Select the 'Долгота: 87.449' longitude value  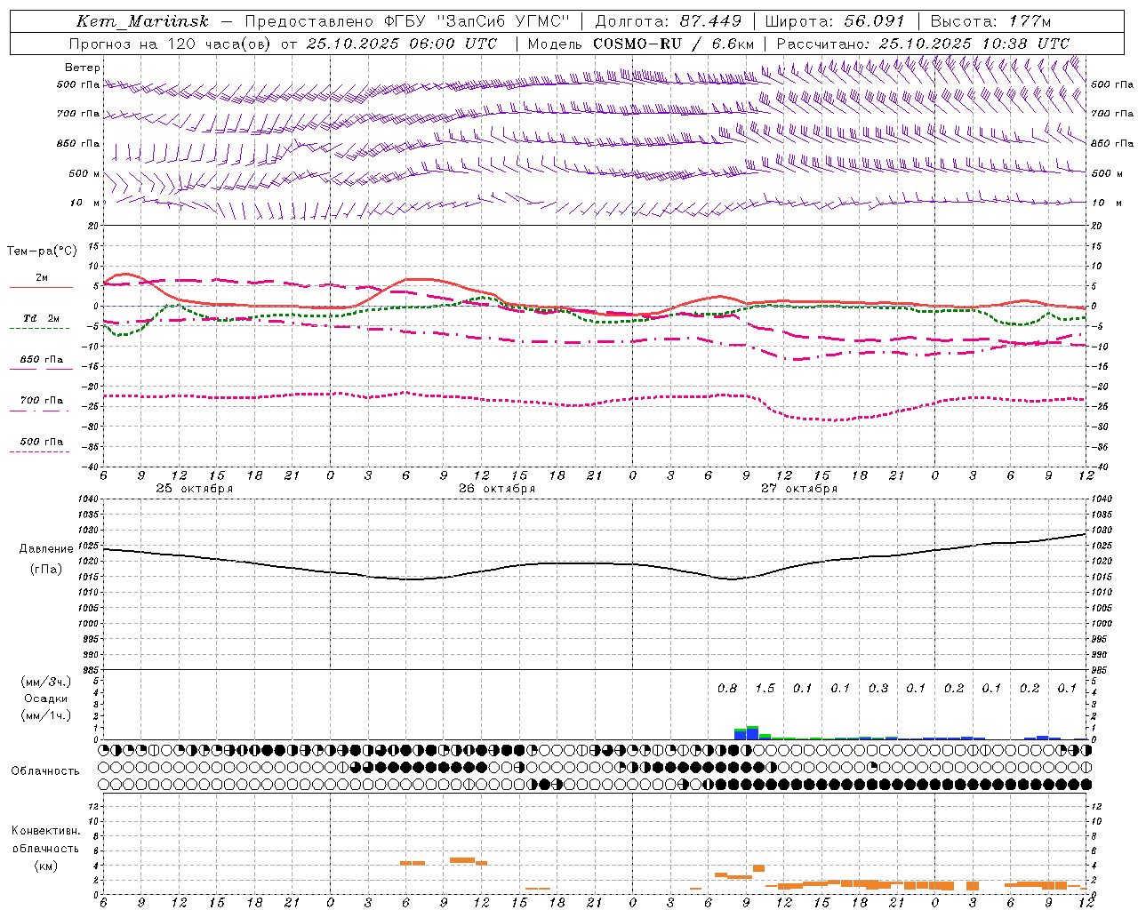pyautogui.click(x=669, y=21)
